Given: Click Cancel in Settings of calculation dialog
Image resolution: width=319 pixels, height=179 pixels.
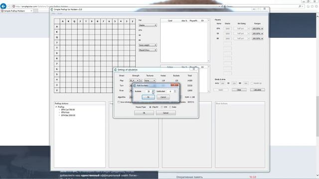Looking at the screenshot, I should 166,113.
